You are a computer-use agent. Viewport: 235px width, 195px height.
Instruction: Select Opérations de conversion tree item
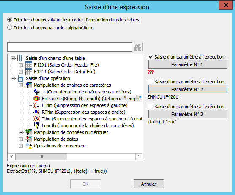pyautogui.click(x=60, y=146)
